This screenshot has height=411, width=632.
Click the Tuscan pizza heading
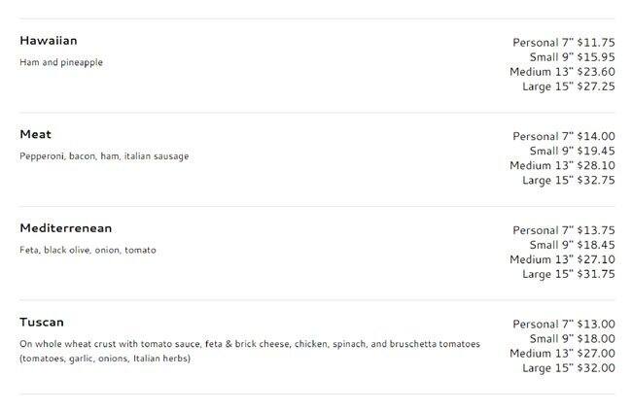(x=42, y=322)
